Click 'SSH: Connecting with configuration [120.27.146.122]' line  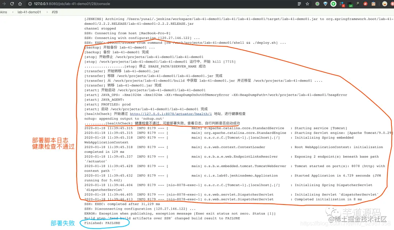pyautogui.click(x=142, y=38)
